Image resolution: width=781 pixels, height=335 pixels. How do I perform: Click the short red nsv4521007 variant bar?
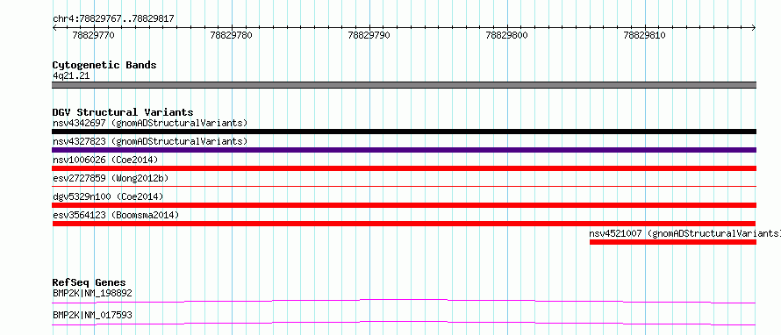[673, 242]
